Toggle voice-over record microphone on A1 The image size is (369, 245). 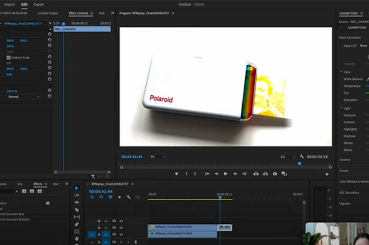tap(136, 242)
